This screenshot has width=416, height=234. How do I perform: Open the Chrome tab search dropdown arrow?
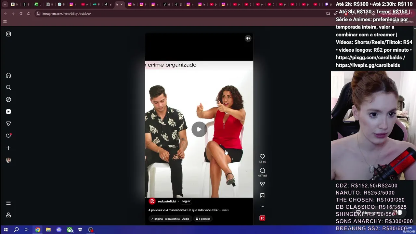[5, 4]
